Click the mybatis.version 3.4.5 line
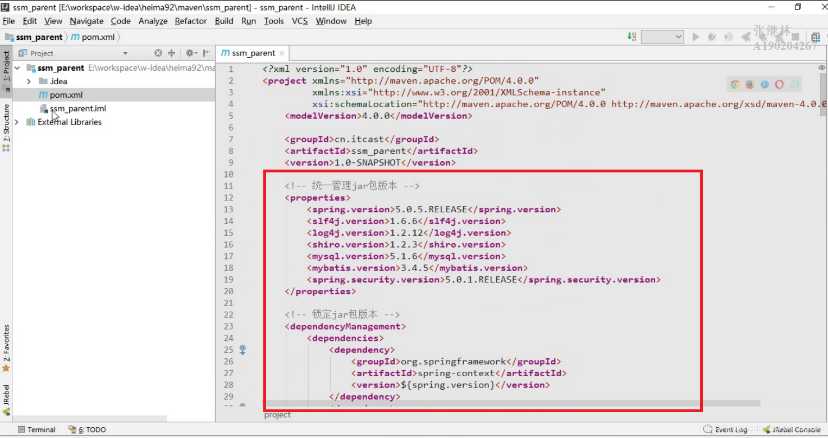 click(x=417, y=268)
